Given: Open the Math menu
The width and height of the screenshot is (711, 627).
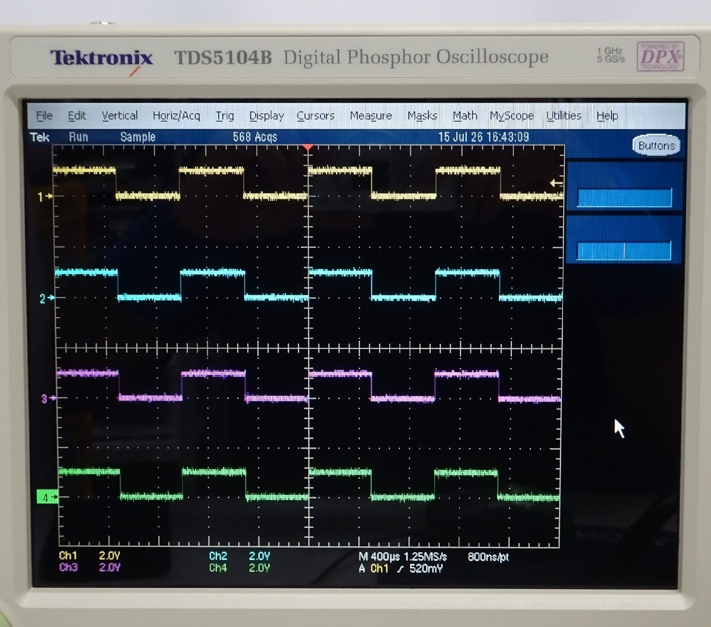Looking at the screenshot, I should tap(465, 116).
